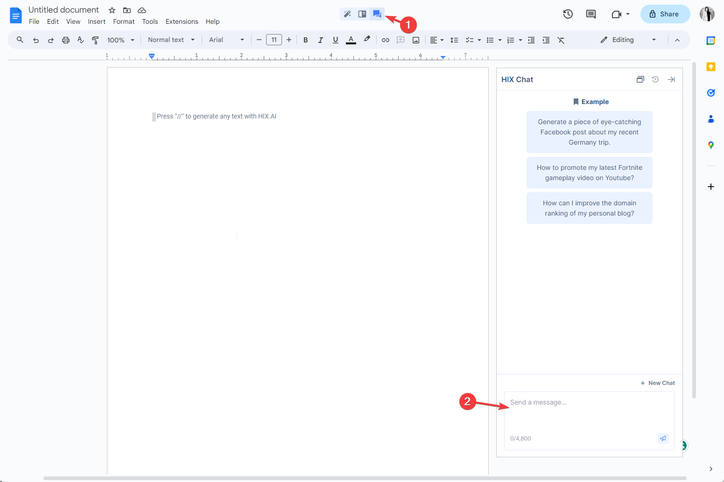724x482 pixels.
Task: Increase the indent
Action: coord(546,40)
